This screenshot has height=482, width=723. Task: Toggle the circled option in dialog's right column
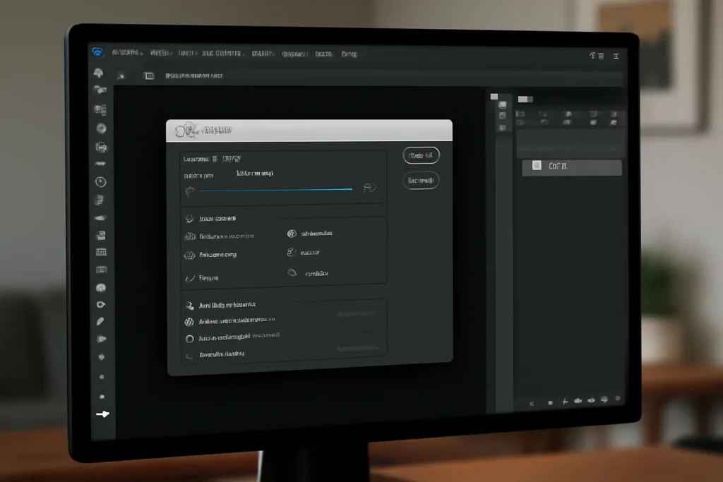[292, 234]
